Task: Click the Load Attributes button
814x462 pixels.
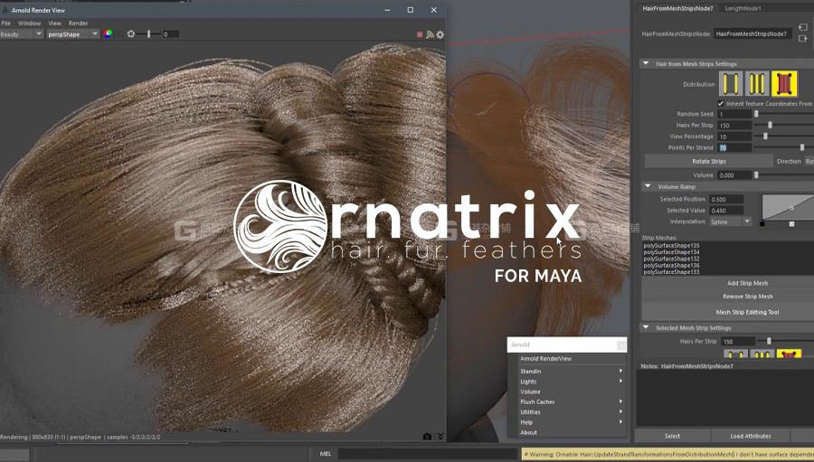Action: pyautogui.click(x=751, y=436)
